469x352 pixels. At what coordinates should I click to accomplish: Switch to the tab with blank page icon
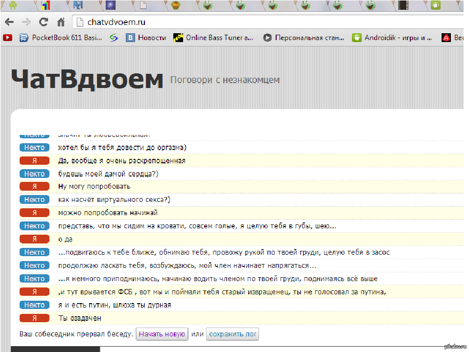(x=143, y=6)
